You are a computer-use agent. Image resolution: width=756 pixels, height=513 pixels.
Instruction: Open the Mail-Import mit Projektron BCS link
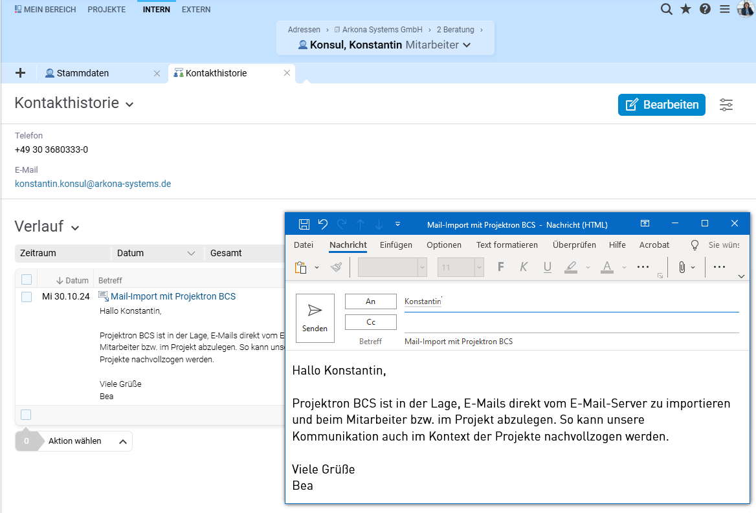(173, 296)
